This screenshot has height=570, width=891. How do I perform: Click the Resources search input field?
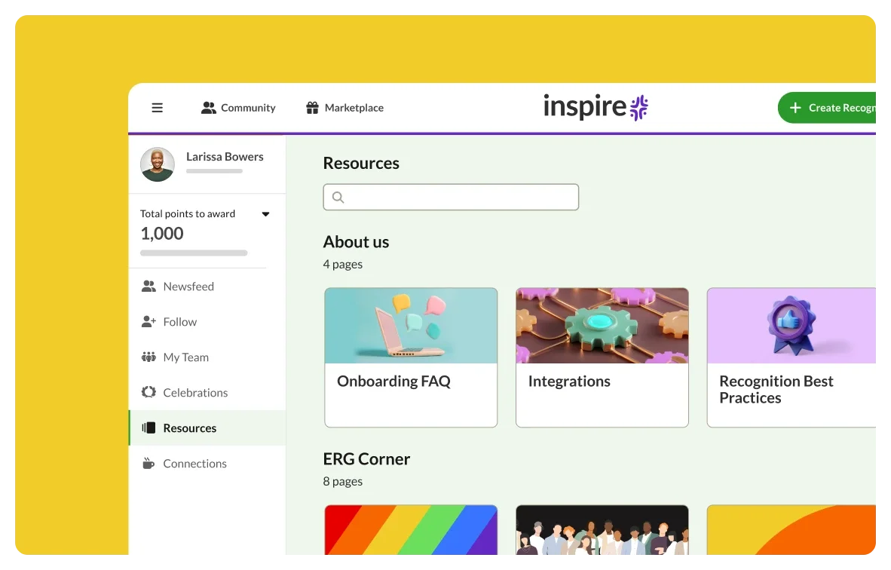pos(452,198)
